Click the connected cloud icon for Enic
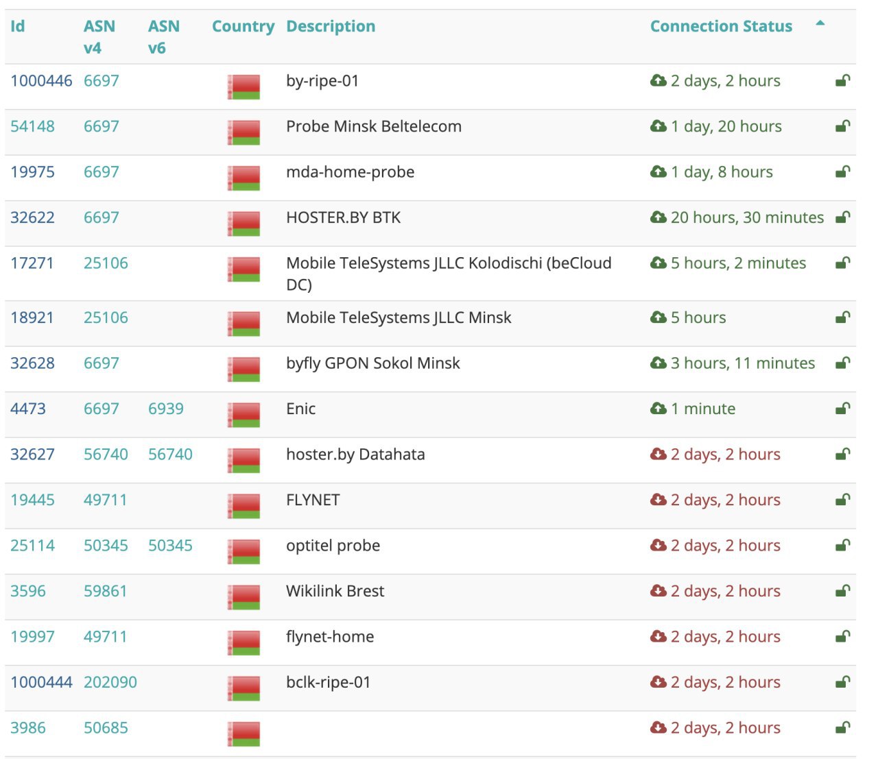The width and height of the screenshot is (878, 759). coord(658,409)
